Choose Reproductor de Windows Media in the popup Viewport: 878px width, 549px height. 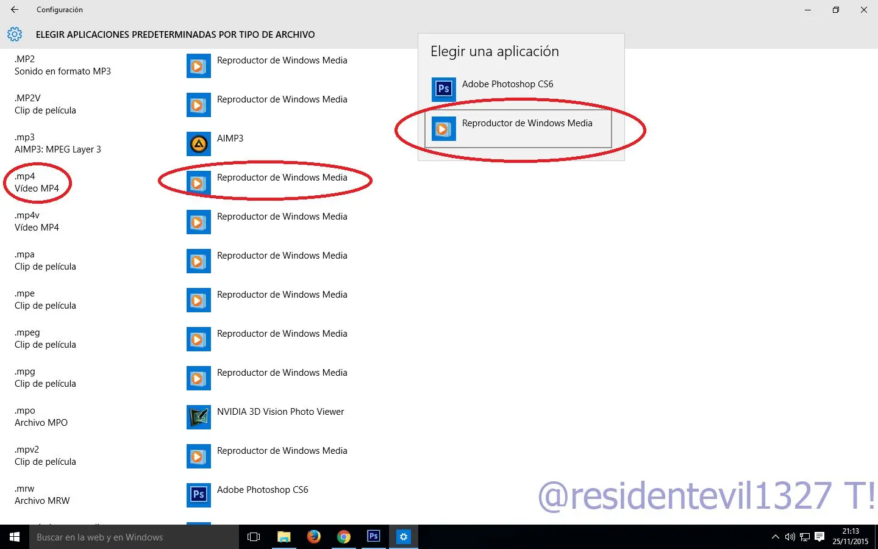point(518,129)
